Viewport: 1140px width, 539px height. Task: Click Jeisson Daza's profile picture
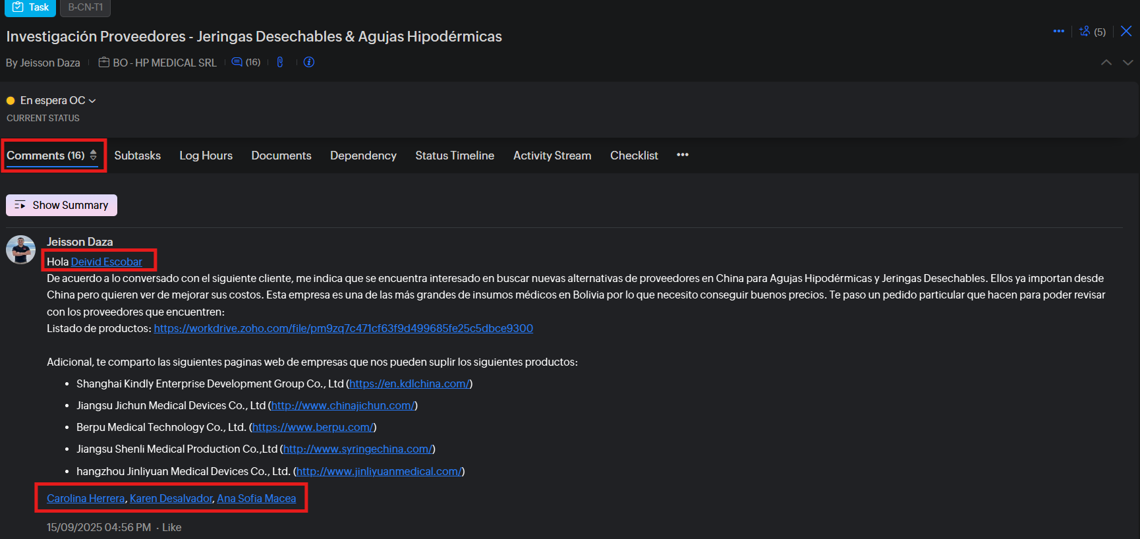21,250
